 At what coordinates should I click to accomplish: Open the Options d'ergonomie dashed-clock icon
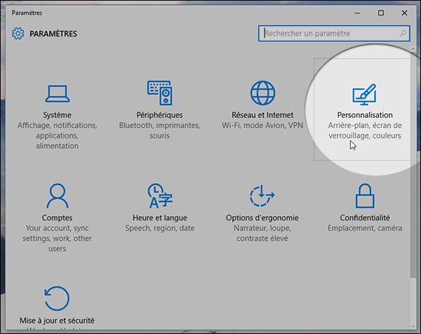(x=262, y=196)
